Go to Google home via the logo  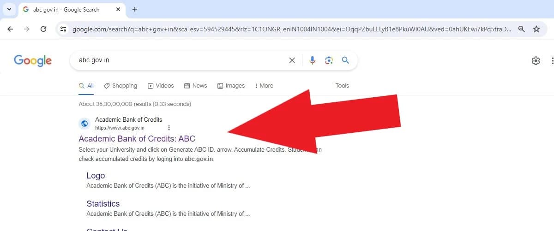coord(33,60)
